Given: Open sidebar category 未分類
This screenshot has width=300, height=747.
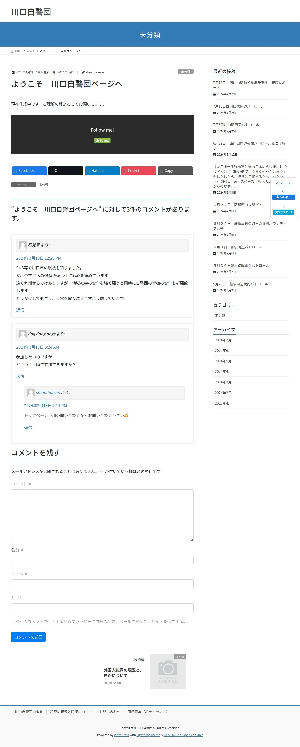Looking at the screenshot, I should (220, 315).
